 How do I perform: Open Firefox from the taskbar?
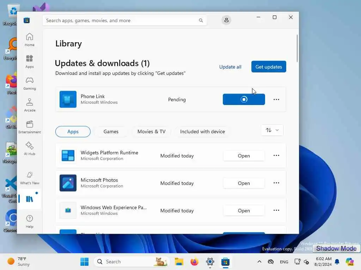(195, 262)
